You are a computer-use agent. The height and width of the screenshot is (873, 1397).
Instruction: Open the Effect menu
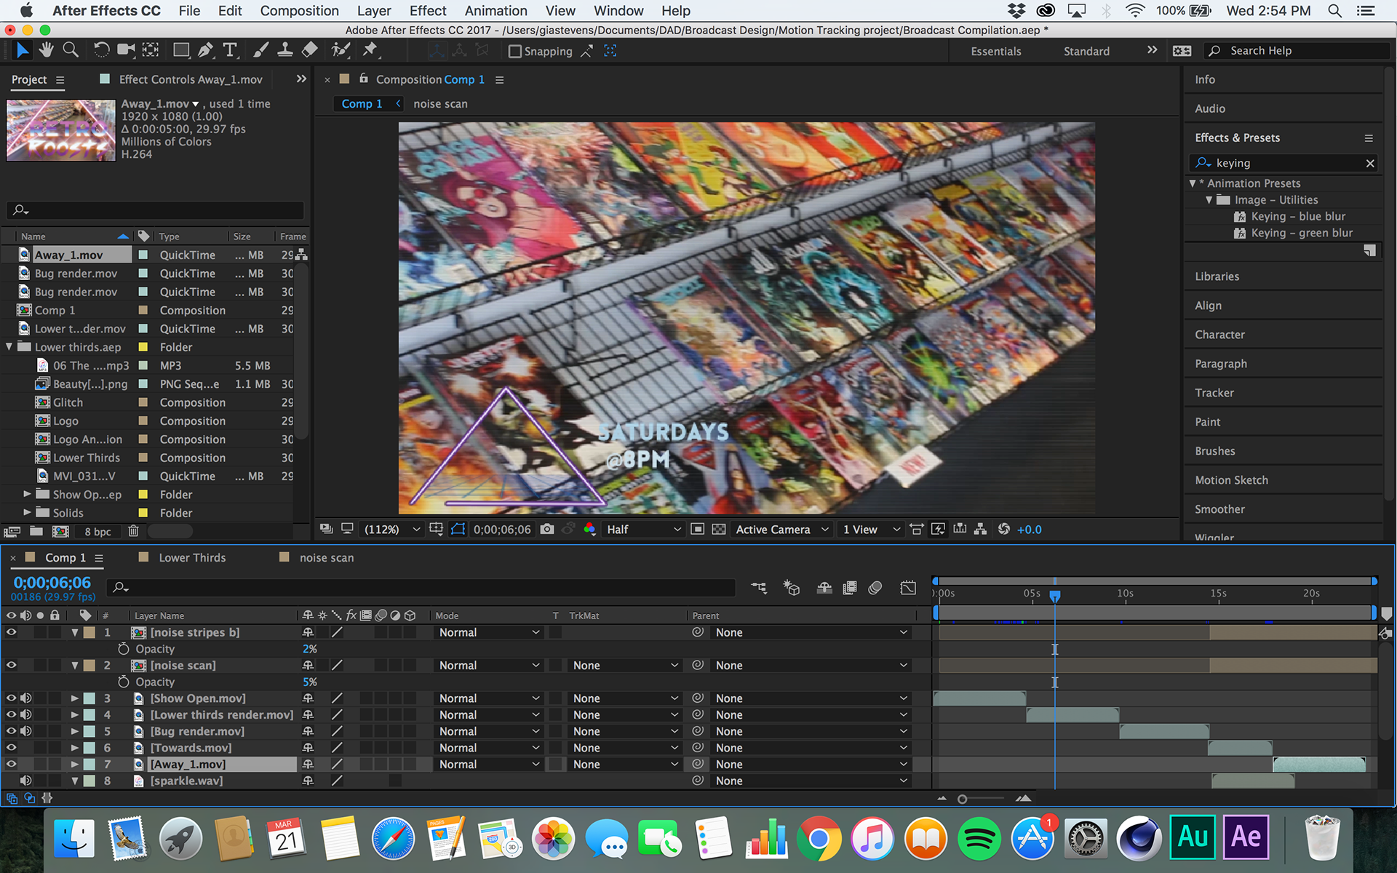pos(428,11)
